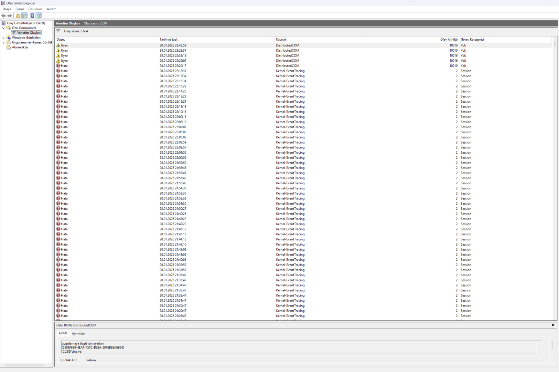Viewport: 559px width, 372px height.
Task: Click the Sistem value next to Günlük Adı
Action: coord(91,360)
